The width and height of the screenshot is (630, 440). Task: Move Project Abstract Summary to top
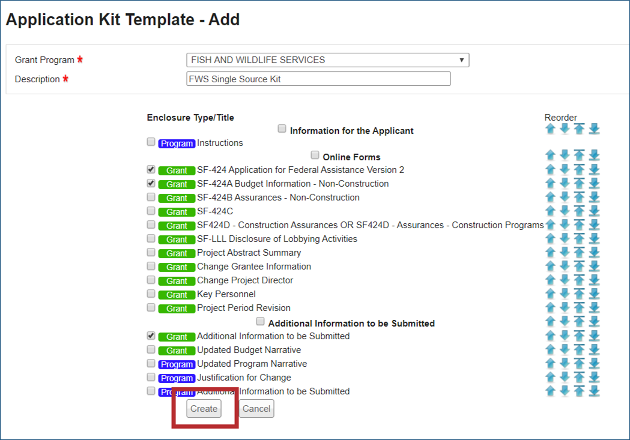579,253
